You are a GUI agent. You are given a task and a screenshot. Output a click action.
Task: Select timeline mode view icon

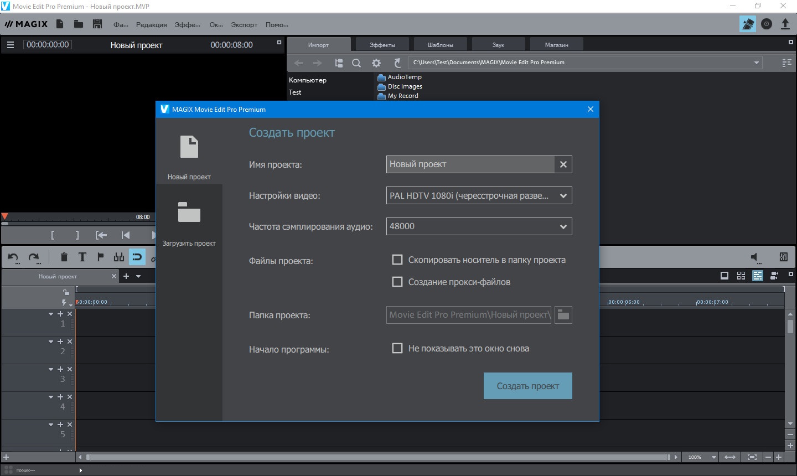(x=758, y=276)
